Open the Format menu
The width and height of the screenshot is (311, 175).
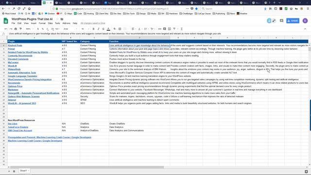42,23
